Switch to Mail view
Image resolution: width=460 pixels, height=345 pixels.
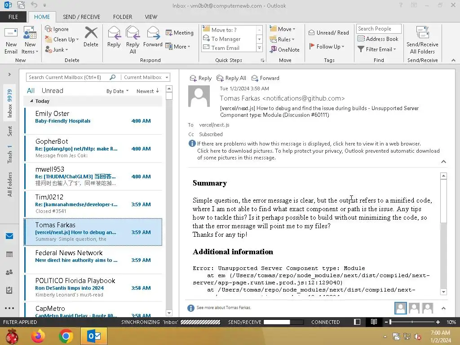[9, 236]
